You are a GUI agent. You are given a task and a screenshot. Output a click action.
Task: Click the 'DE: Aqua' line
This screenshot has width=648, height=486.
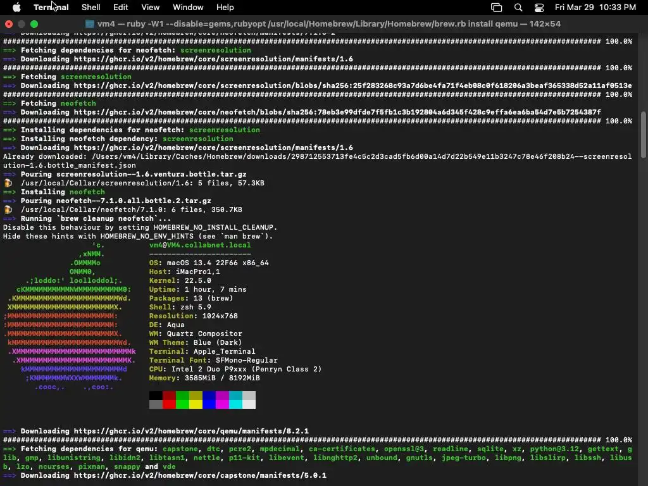point(167,325)
